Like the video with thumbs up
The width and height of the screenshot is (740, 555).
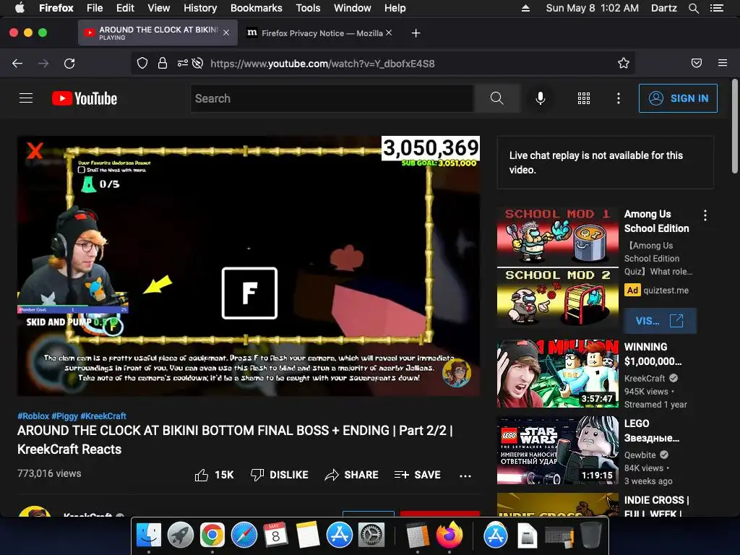pos(214,475)
